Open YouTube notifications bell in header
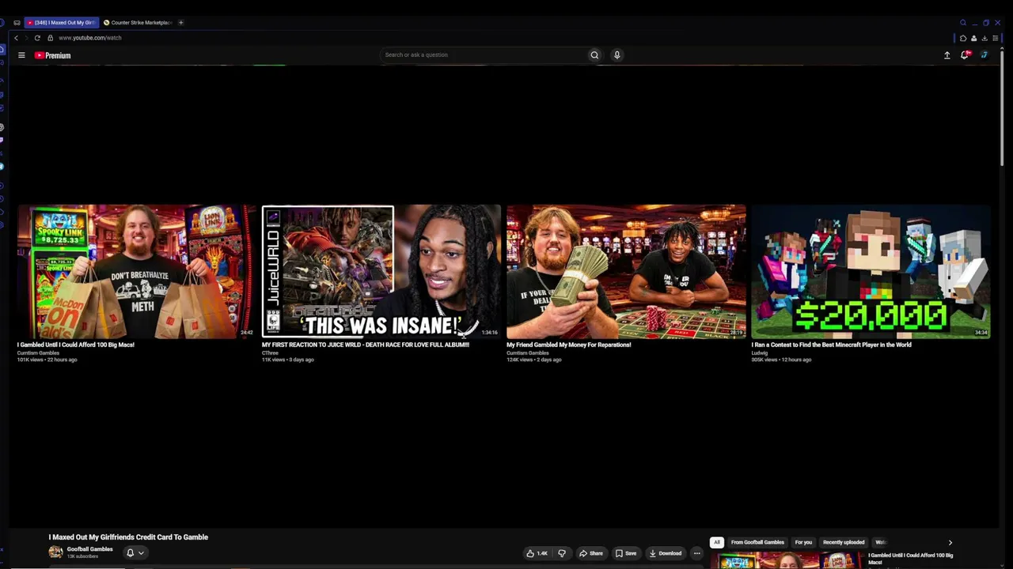The width and height of the screenshot is (1013, 569). click(x=965, y=55)
